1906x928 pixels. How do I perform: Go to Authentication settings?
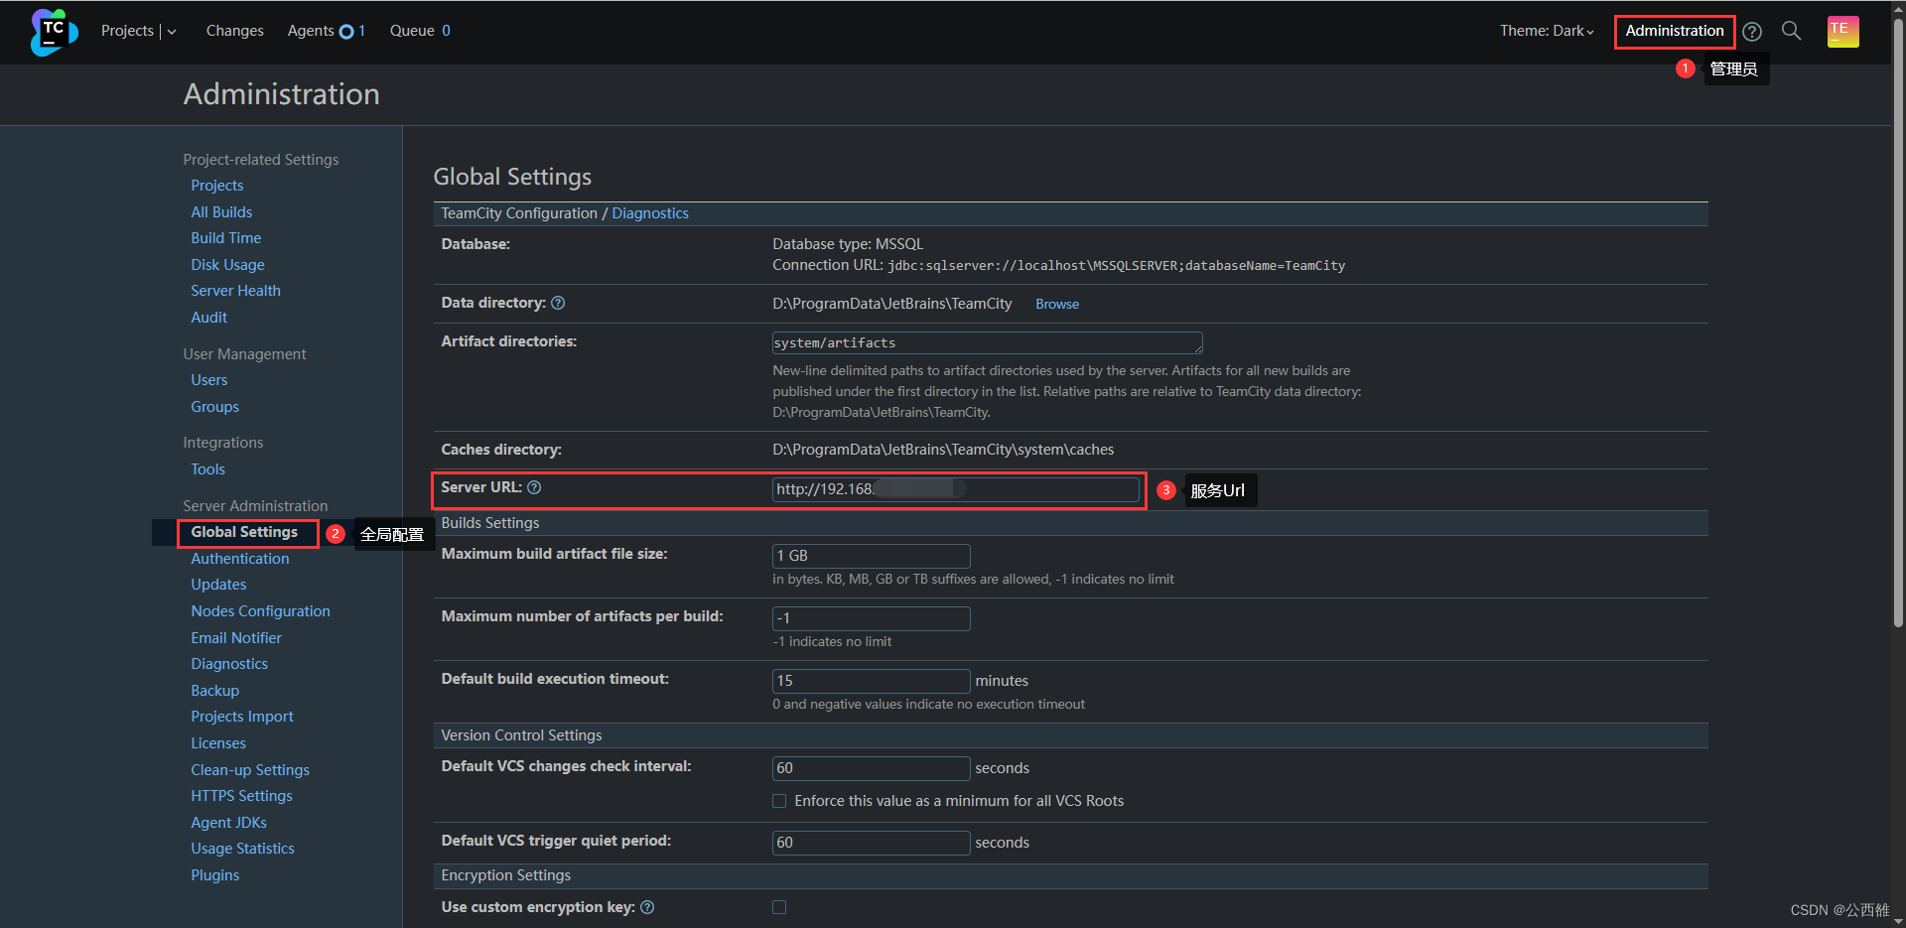240,559
